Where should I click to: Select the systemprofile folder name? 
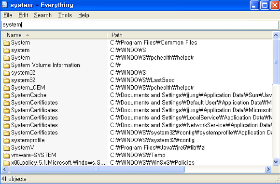pyautogui.click(x=28, y=140)
